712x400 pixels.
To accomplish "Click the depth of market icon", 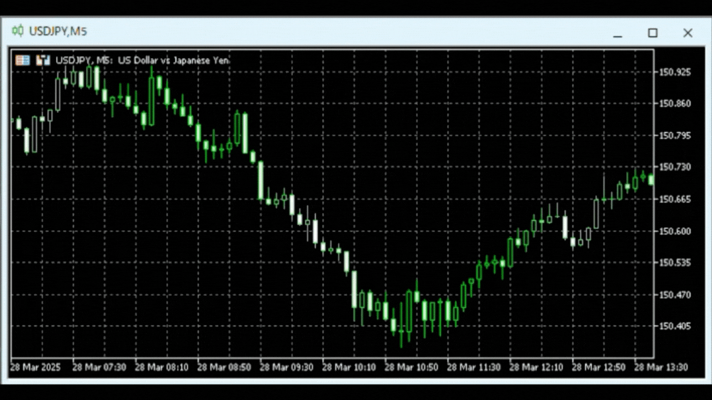I will coord(43,60).
